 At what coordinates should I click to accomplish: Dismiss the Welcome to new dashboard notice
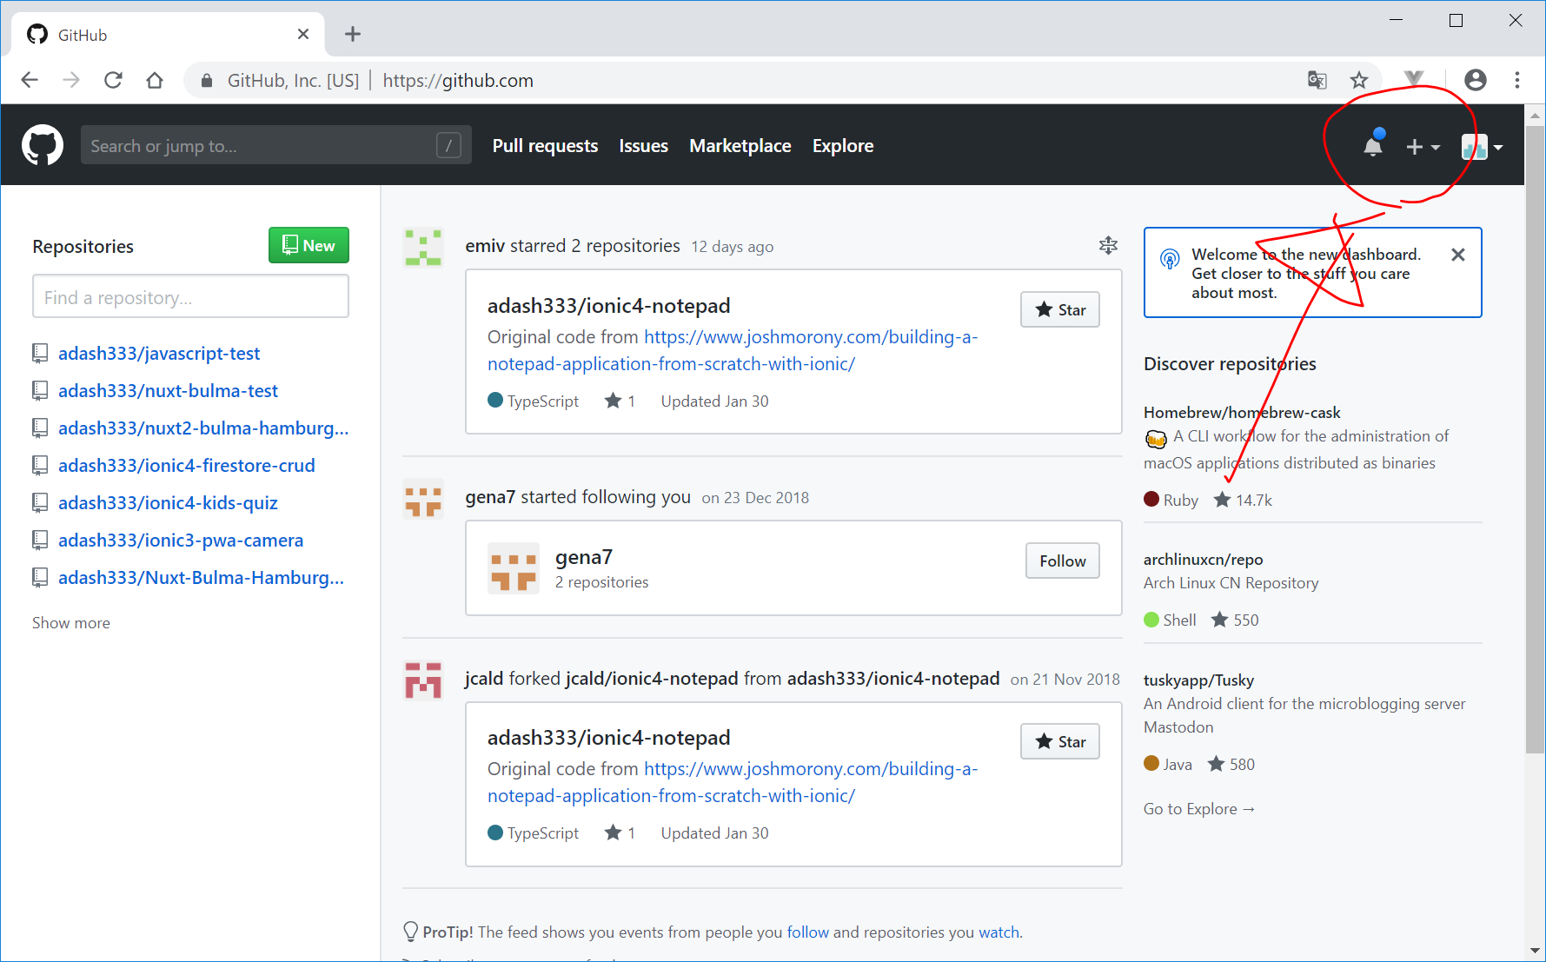[1457, 255]
